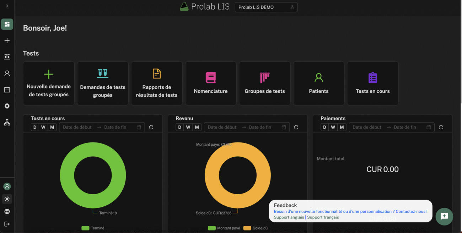Open the patient person icon in sidebar
This screenshot has height=233, width=462.
click(x=7, y=73)
